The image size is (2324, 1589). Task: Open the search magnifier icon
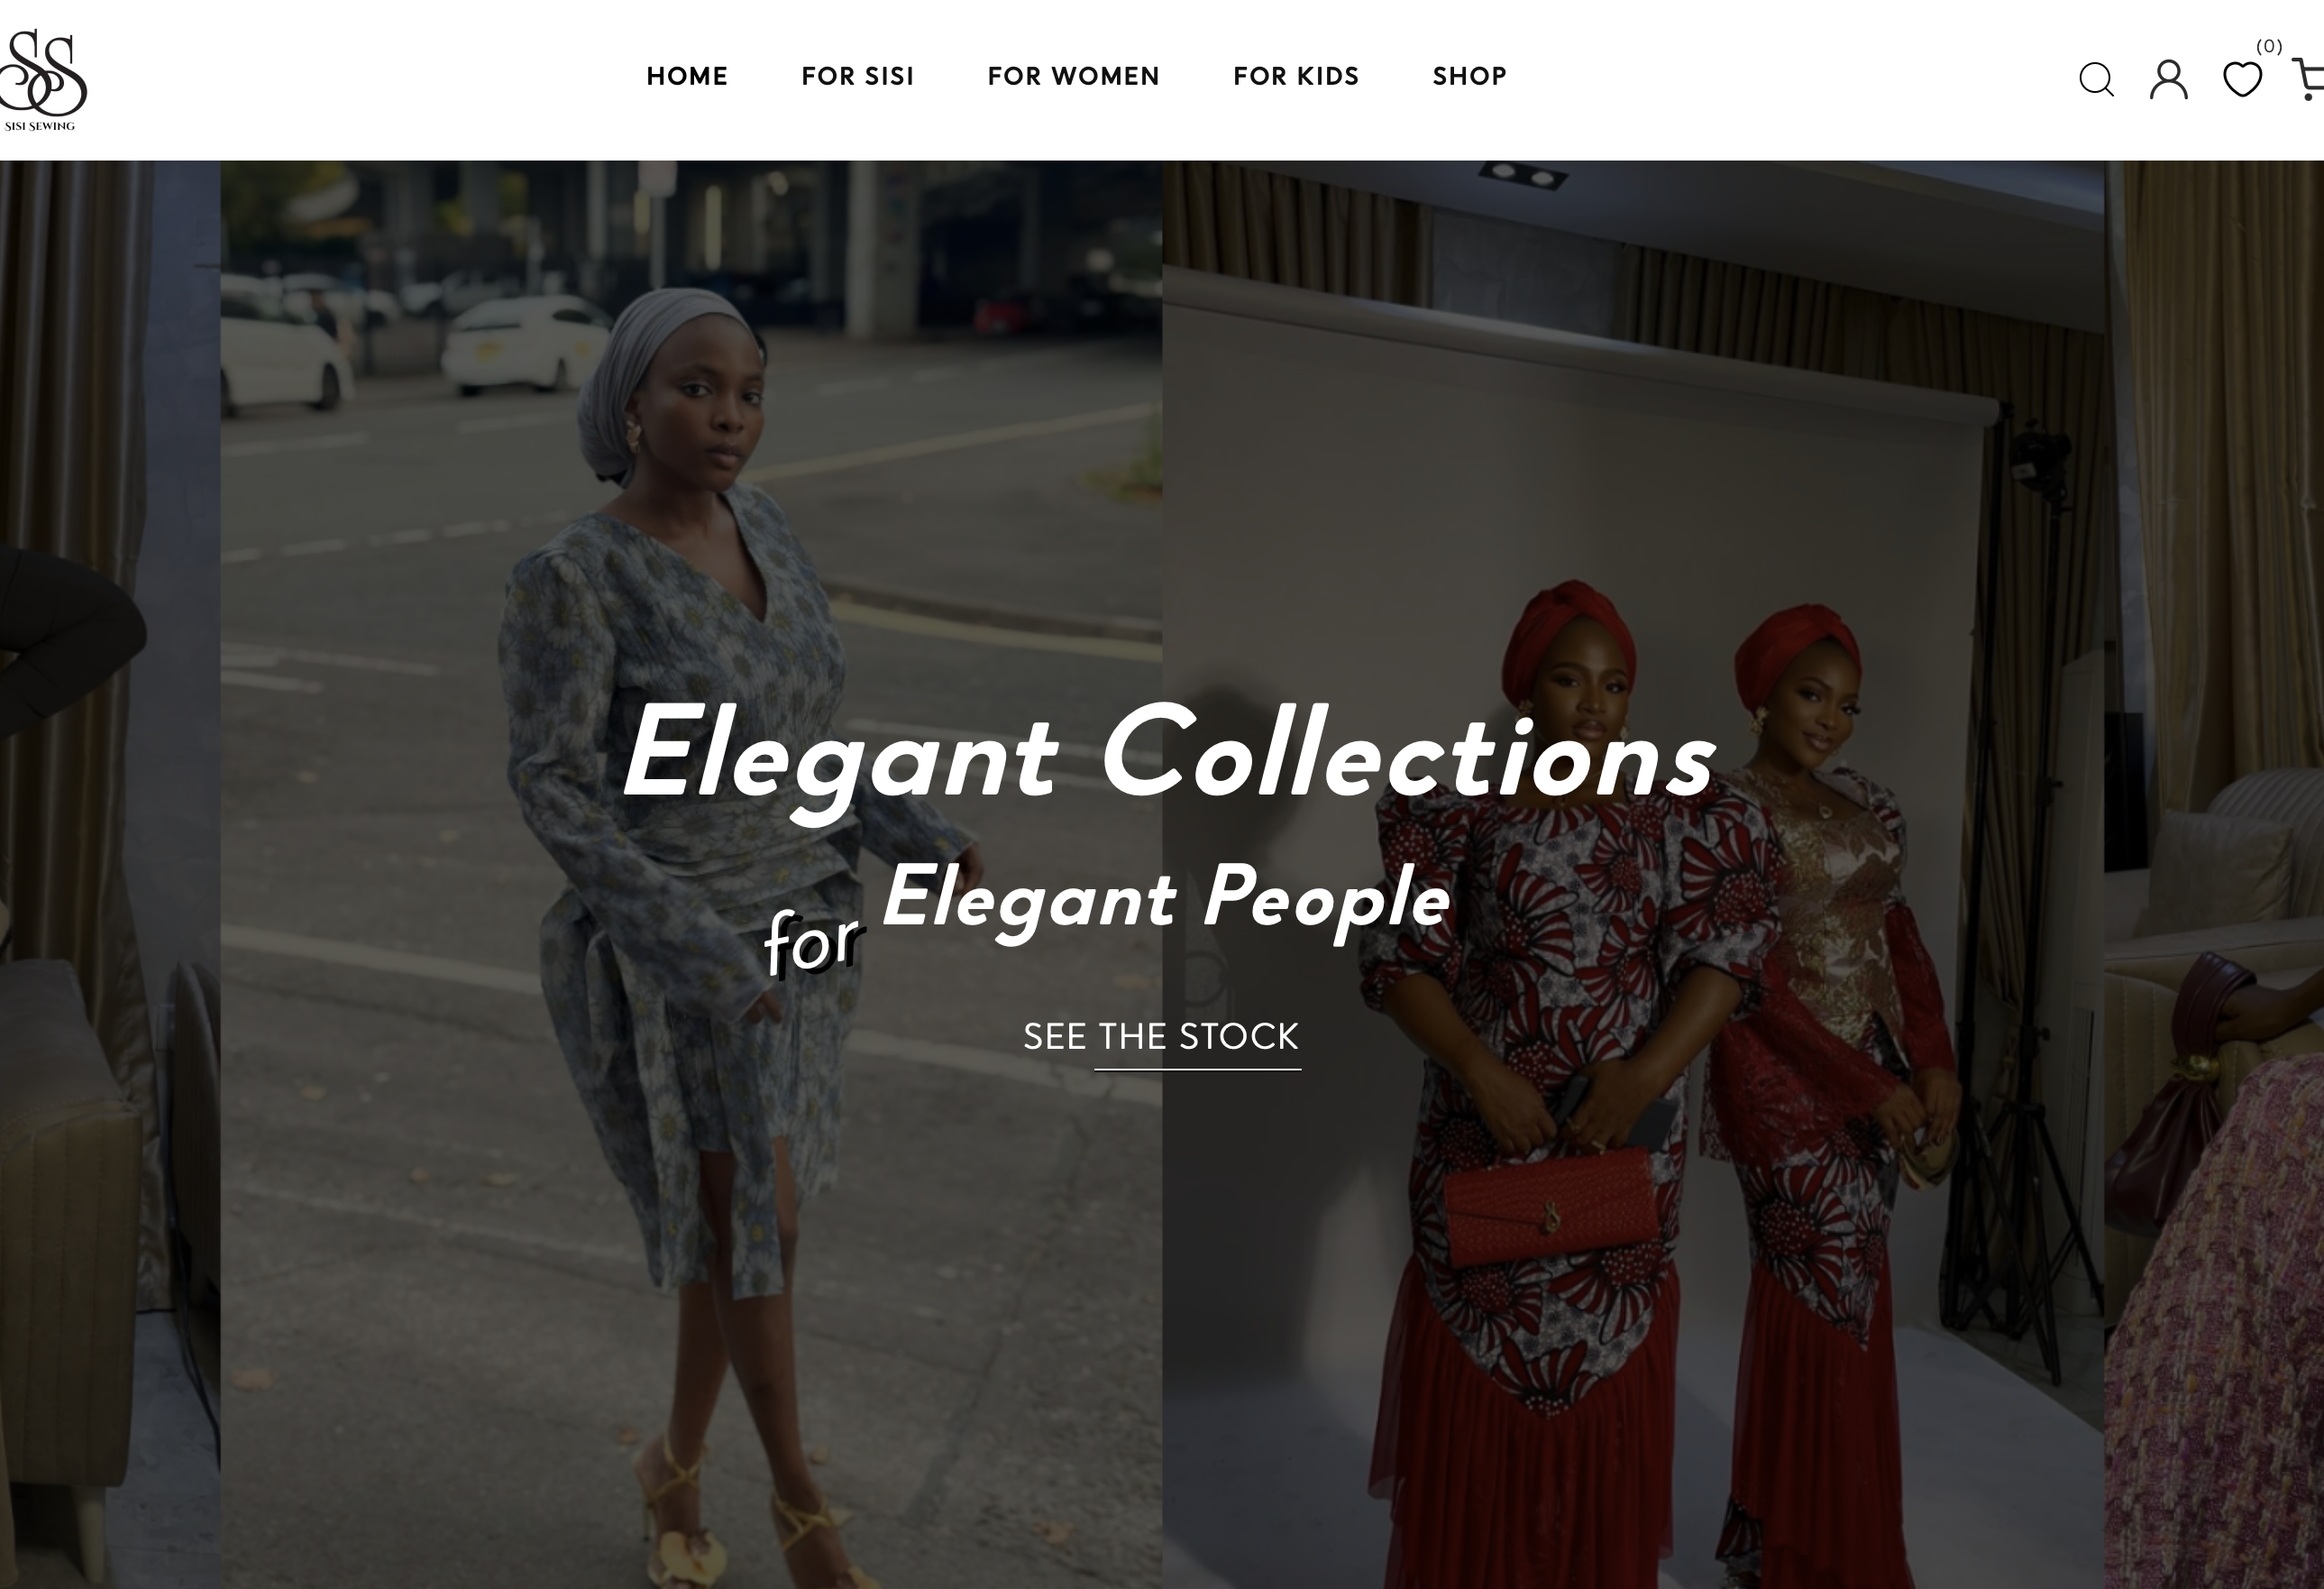click(x=2096, y=79)
